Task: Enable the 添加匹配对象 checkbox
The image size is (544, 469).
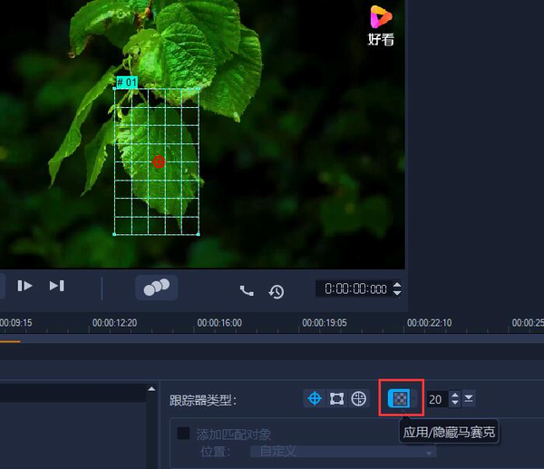Action: pos(184,434)
